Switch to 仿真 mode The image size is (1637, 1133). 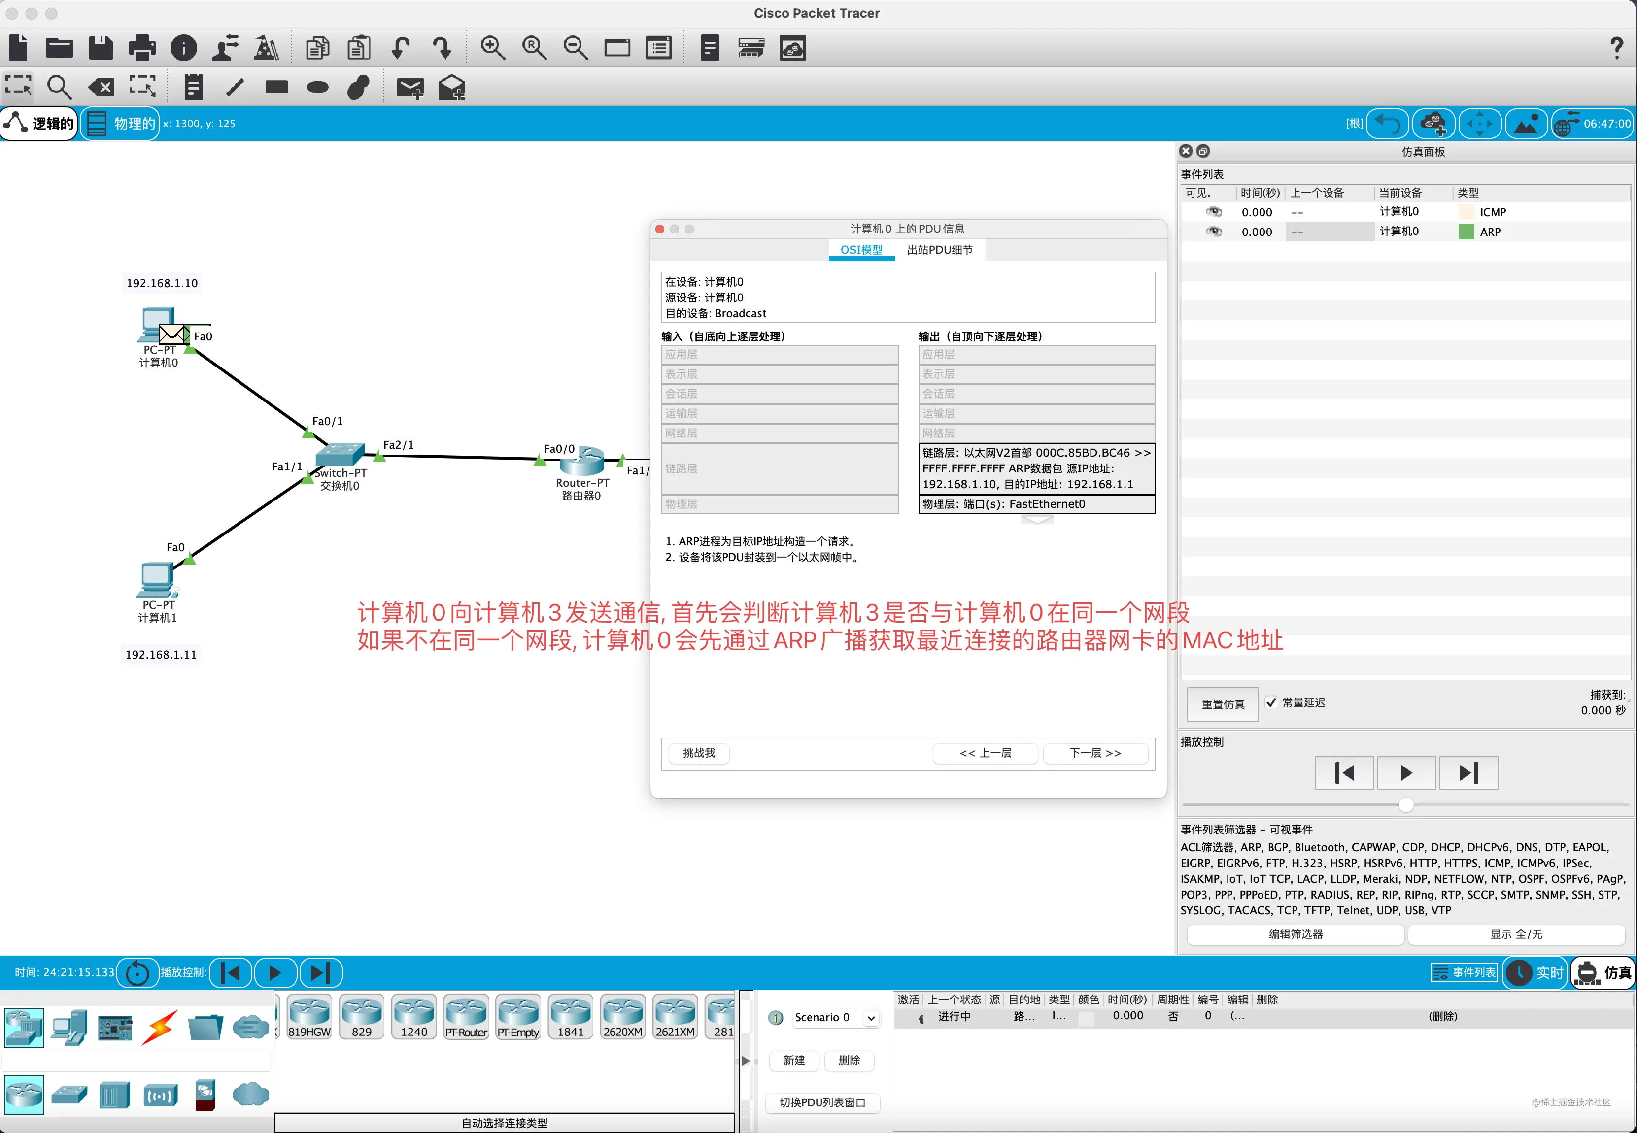1603,972
